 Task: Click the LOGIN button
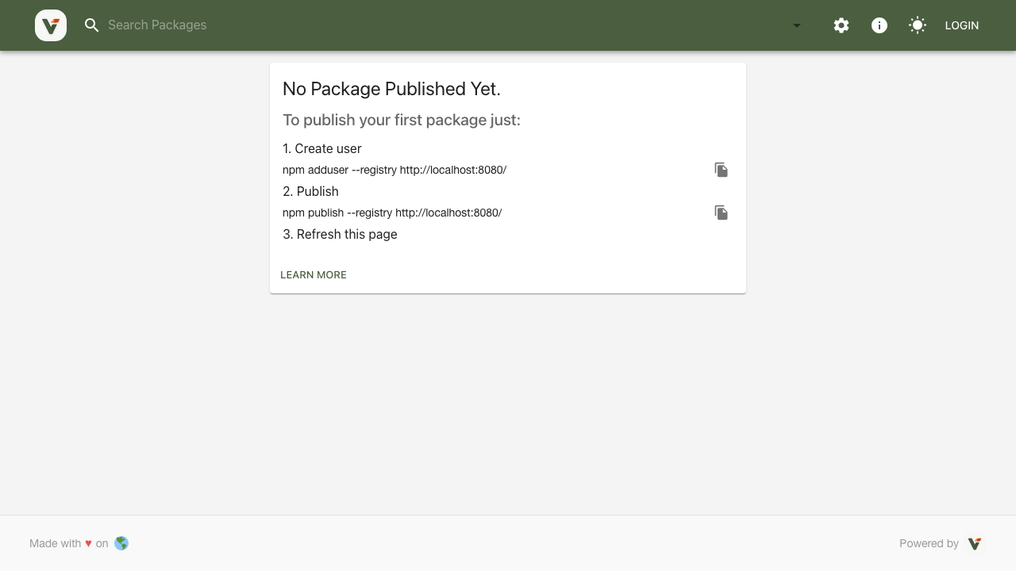pyautogui.click(x=962, y=25)
